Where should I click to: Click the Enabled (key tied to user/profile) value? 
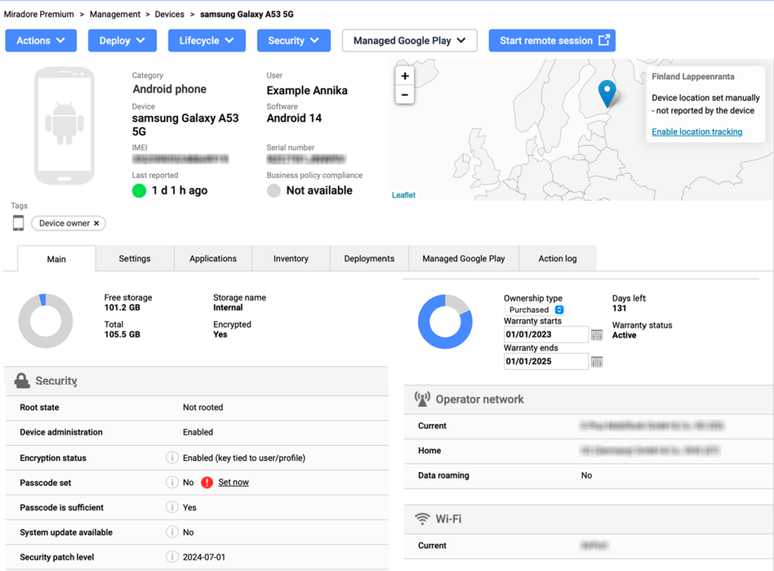pyautogui.click(x=244, y=458)
